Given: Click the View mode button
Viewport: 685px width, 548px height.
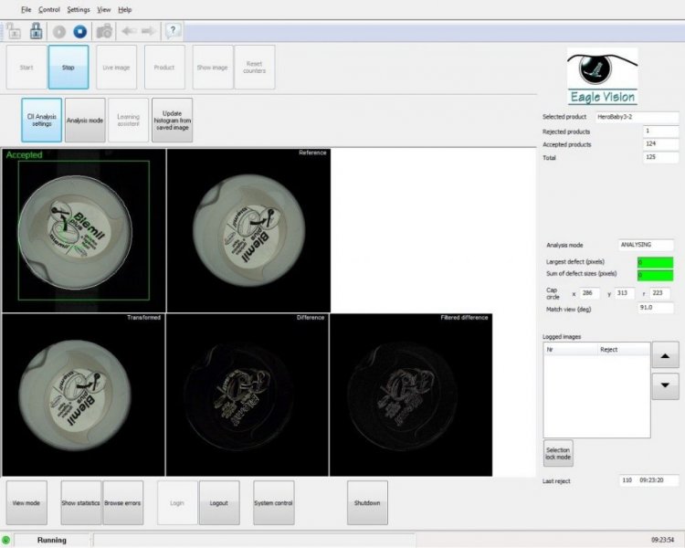Looking at the screenshot, I should [x=26, y=503].
